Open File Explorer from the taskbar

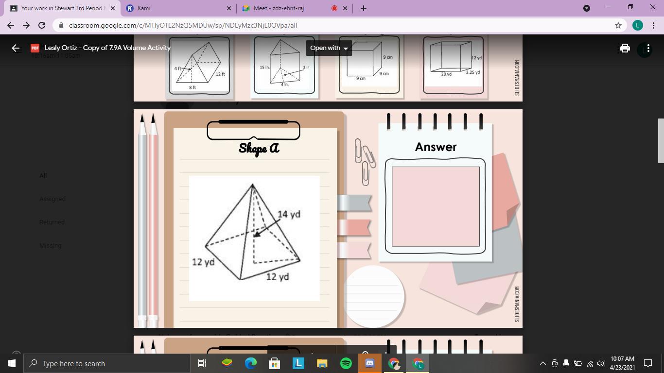pos(322,363)
